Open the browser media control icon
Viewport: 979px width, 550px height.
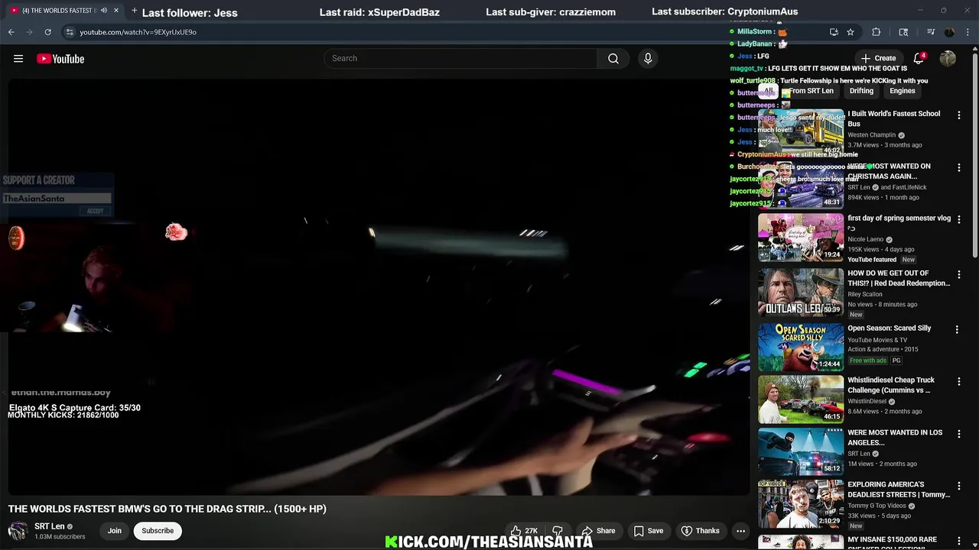coord(931,32)
